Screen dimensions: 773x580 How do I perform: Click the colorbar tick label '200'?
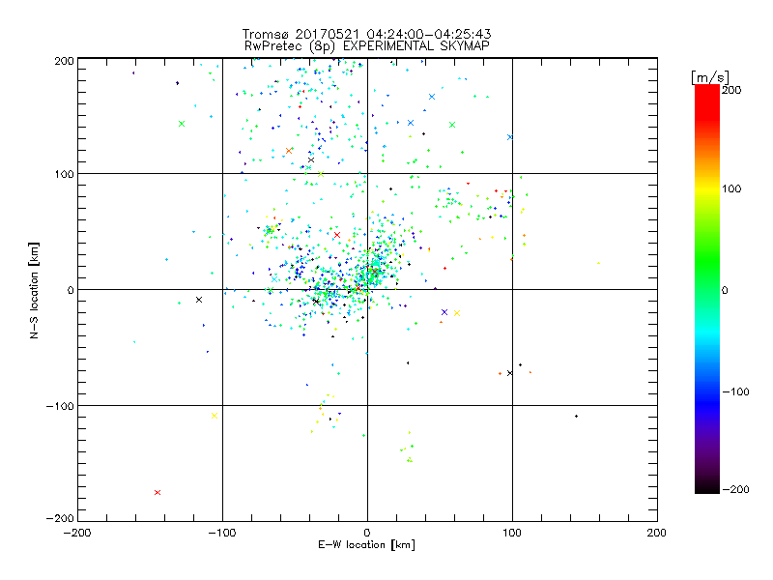(x=731, y=90)
